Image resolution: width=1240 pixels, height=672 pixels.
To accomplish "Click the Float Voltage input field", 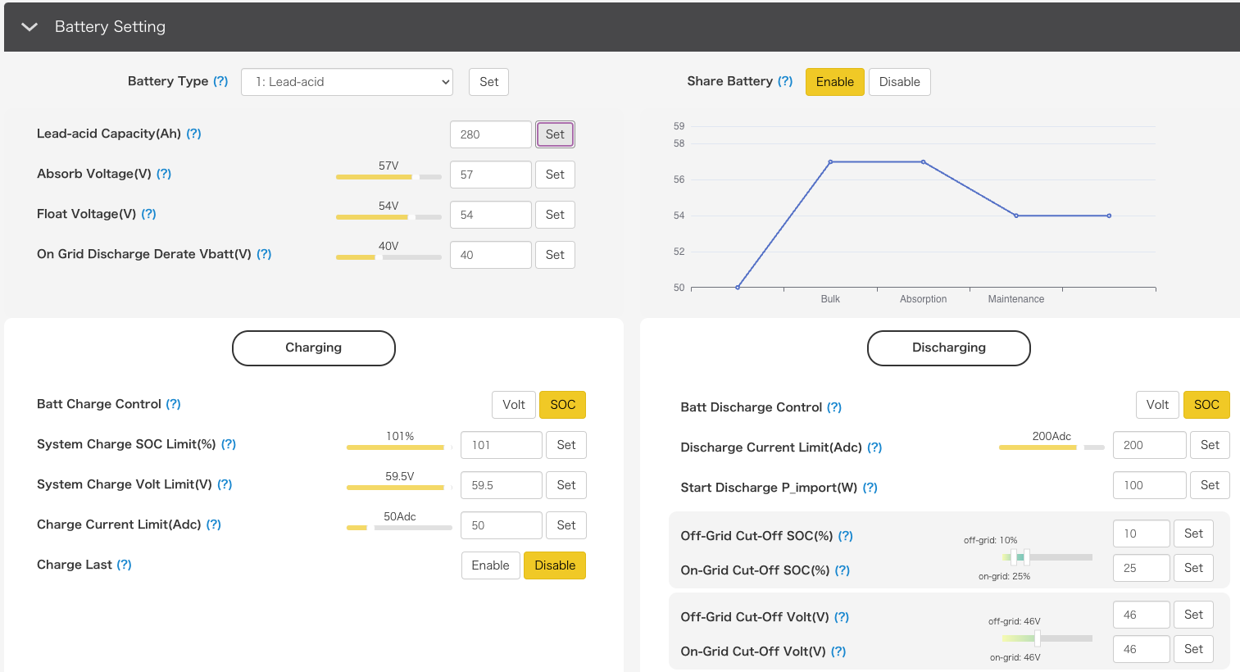I will (x=490, y=215).
